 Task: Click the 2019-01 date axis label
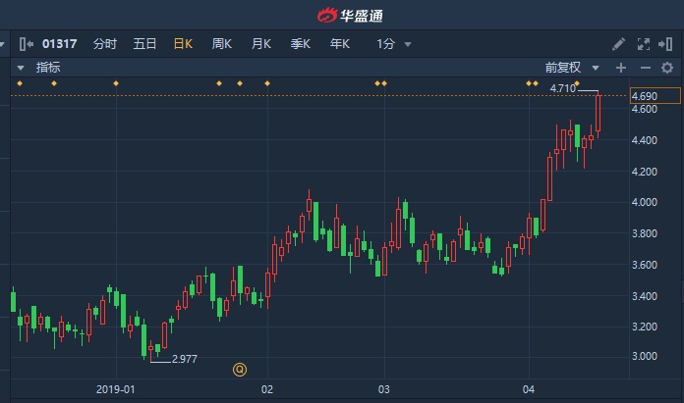click(x=116, y=389)
